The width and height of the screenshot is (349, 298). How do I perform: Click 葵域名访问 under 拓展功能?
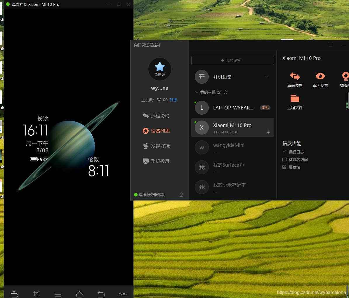pyautogui.click(x=295, y=160)
